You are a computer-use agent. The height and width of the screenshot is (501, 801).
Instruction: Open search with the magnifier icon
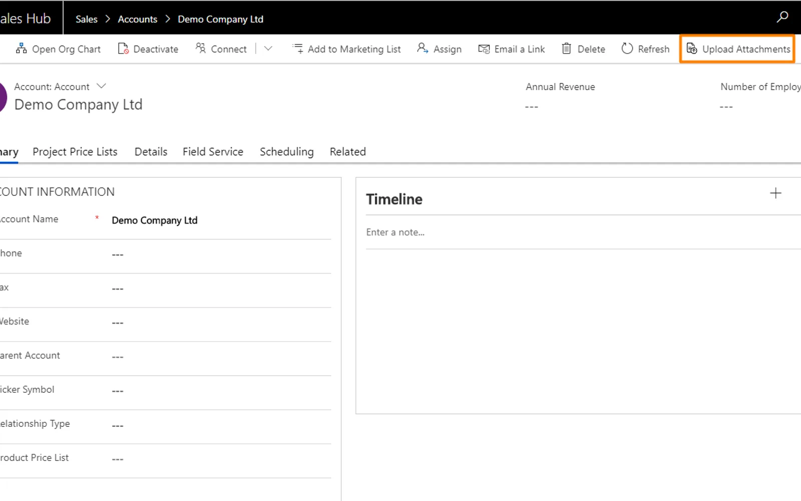782,17
